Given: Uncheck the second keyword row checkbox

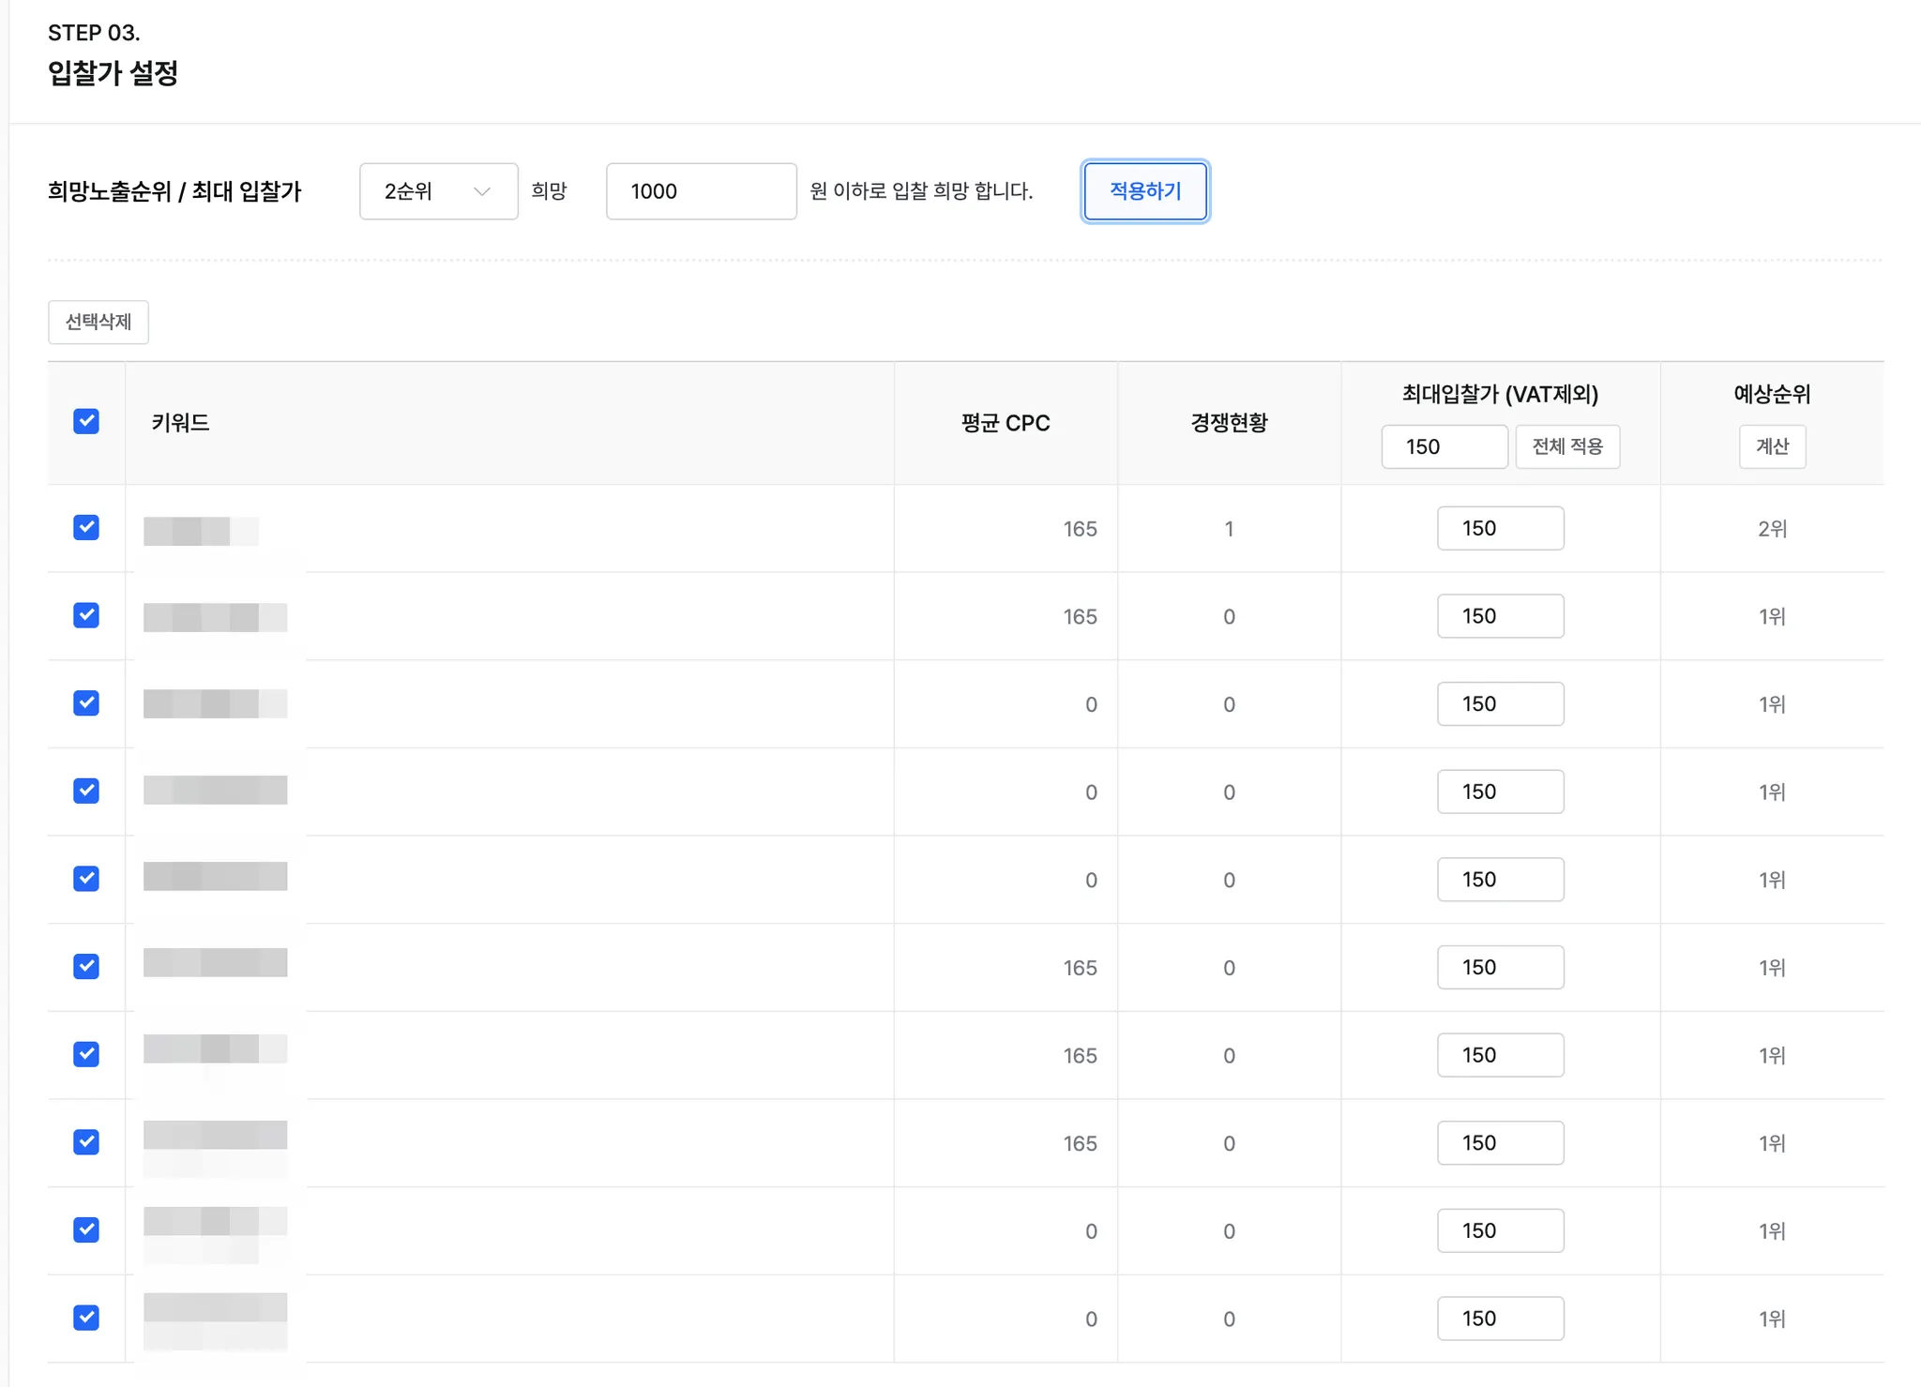Looking at the screenshot, I should pyautogui.click(x=86, y=616).
